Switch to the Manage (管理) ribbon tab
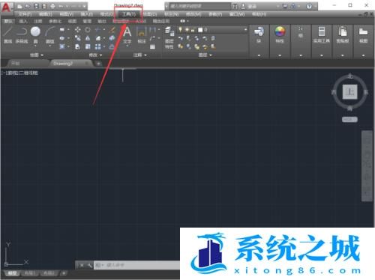Viewport: 375px width, 280px height. coord(87,21)
